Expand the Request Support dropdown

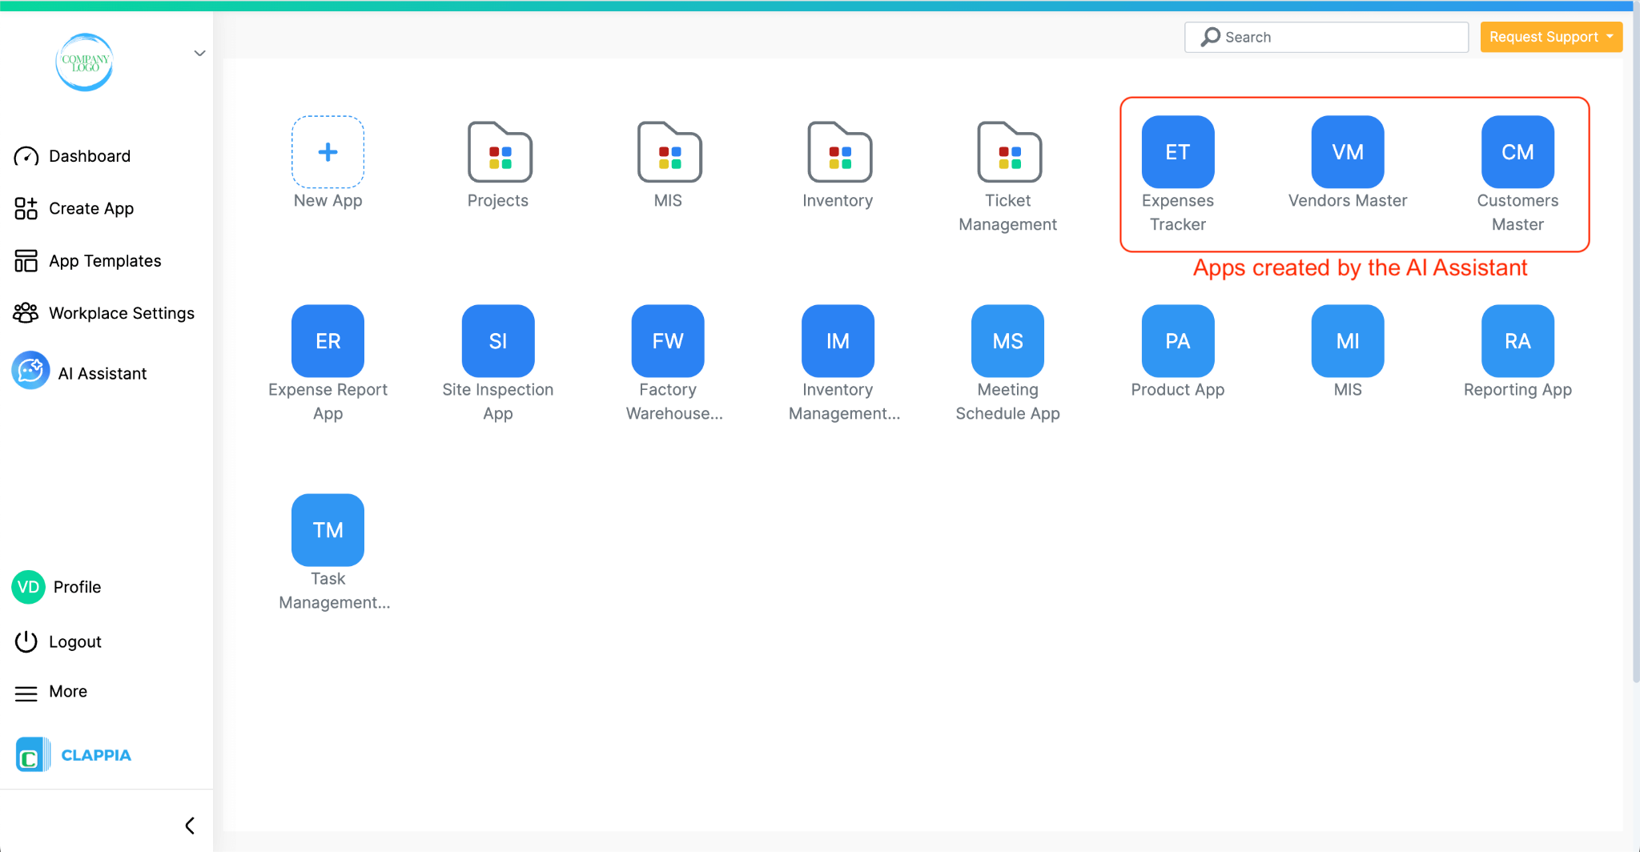(x=1550, y=37)
